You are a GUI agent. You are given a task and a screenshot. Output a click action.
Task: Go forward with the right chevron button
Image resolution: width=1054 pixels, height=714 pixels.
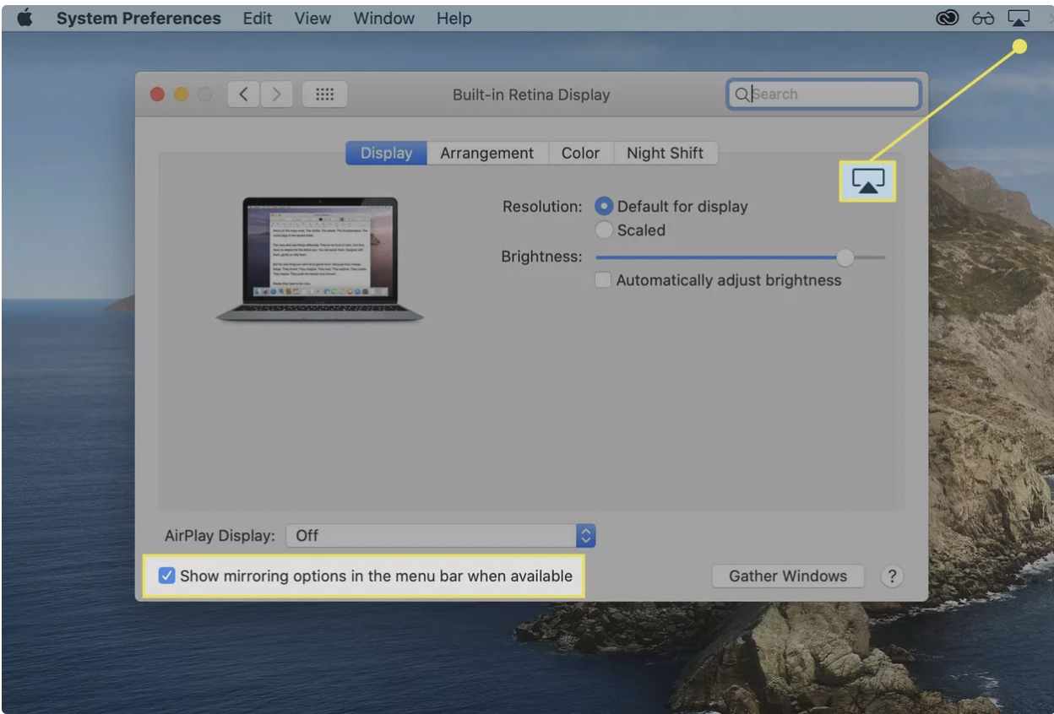tap(276, 95)
